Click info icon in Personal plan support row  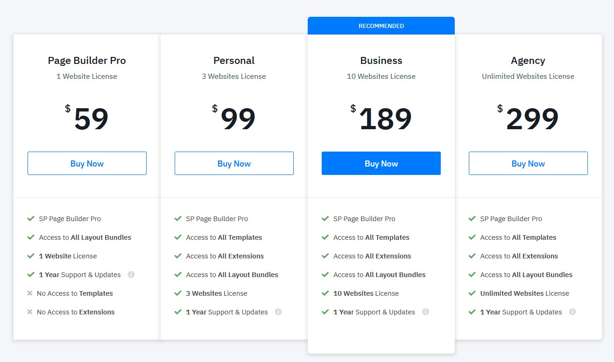[278, 312]
